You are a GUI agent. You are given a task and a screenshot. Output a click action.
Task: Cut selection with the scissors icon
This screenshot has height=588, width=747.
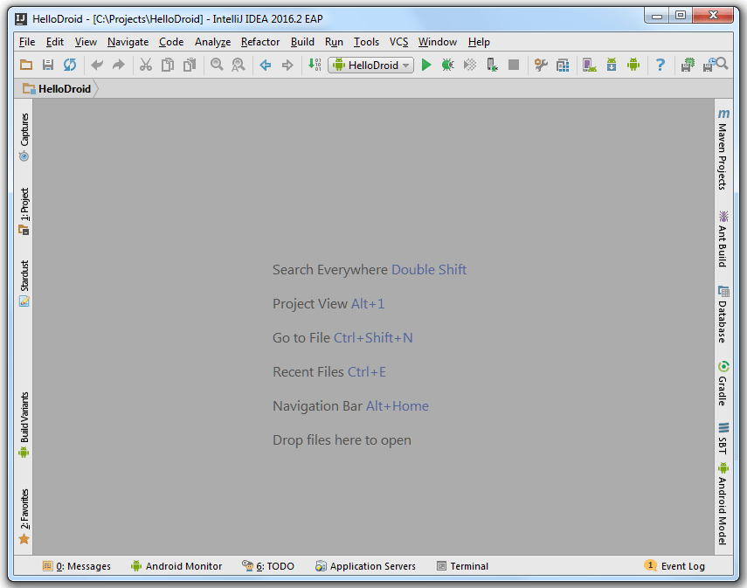click(146, 65)
